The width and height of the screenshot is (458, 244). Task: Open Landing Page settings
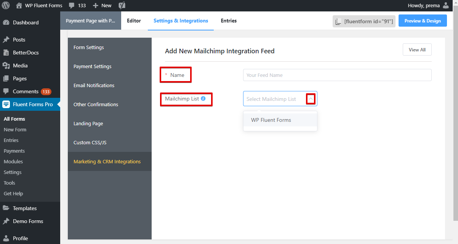tap(110, 124)
